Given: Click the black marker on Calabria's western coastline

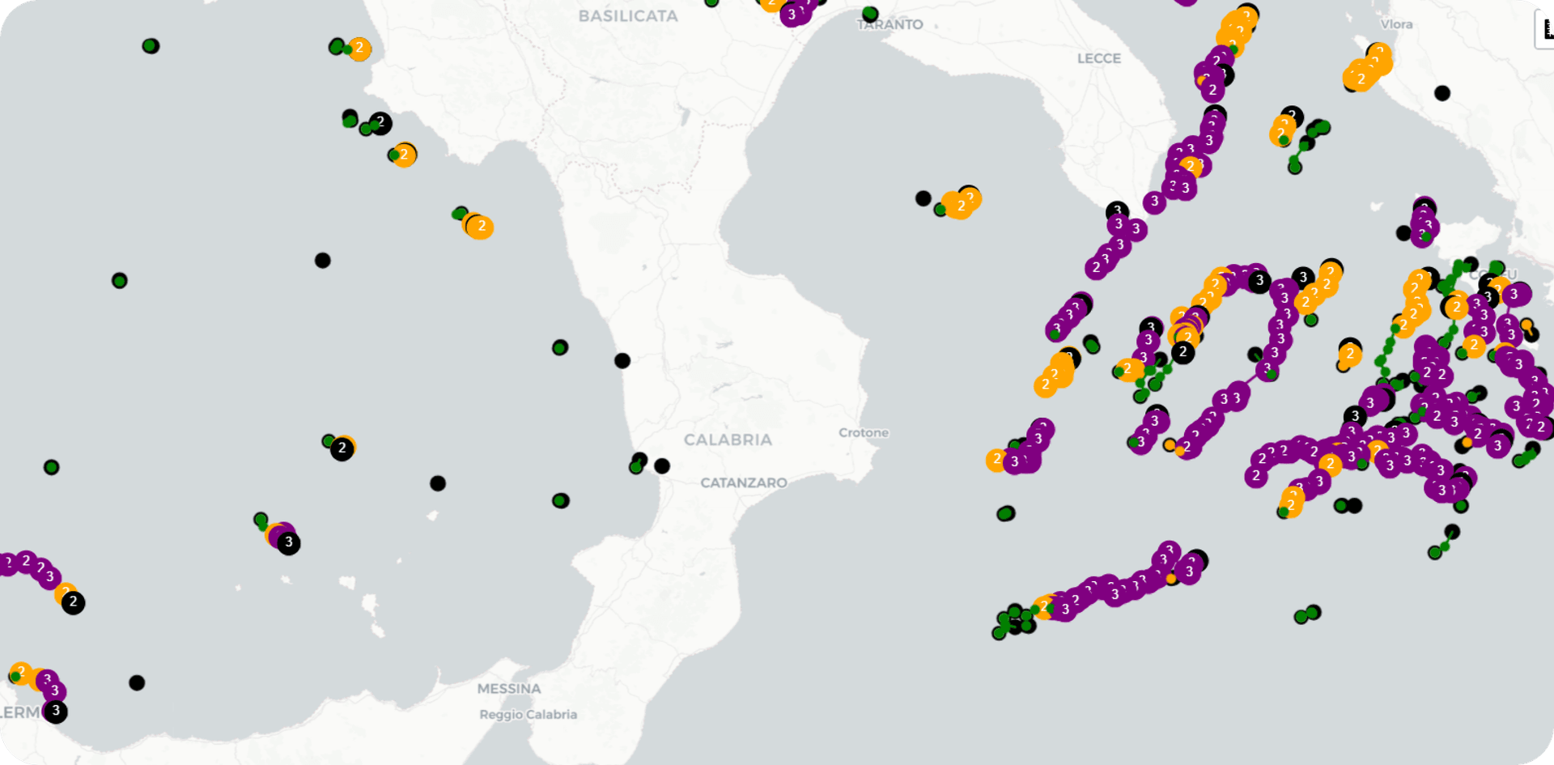Looking at the screenshot, I should tap(622, 360).
